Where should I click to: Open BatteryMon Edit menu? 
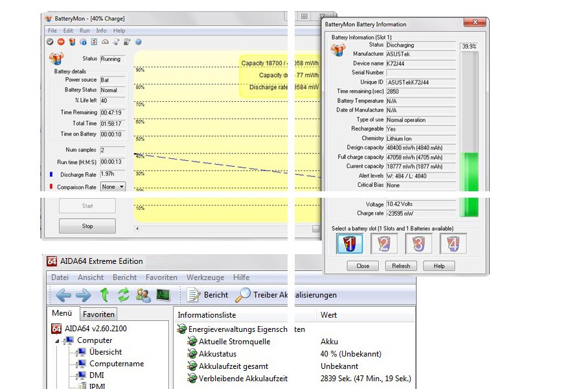68,30
